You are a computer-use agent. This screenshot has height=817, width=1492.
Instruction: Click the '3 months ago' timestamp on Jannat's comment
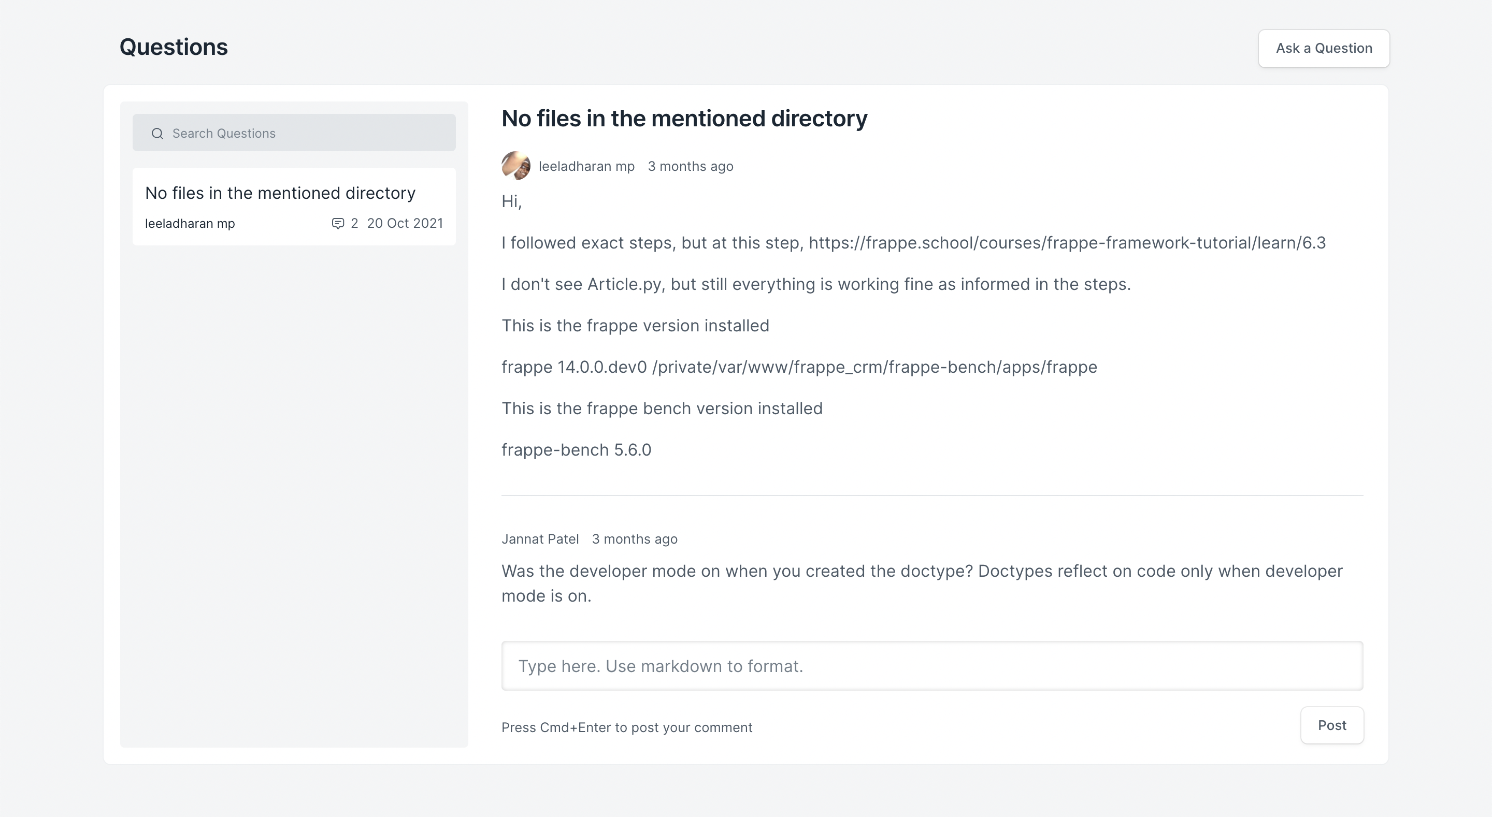634,539
